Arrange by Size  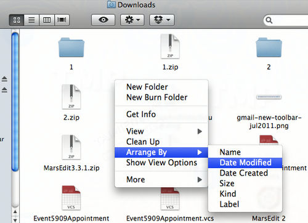point(245,184)
